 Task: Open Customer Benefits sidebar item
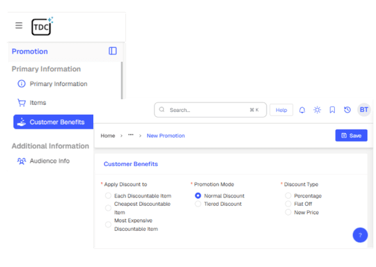[53, 122]
